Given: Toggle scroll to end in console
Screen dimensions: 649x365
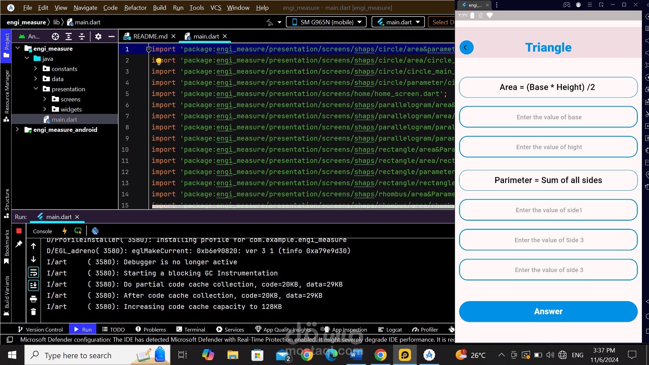Looking at the screenshot, I should click(x=33, y=286).
